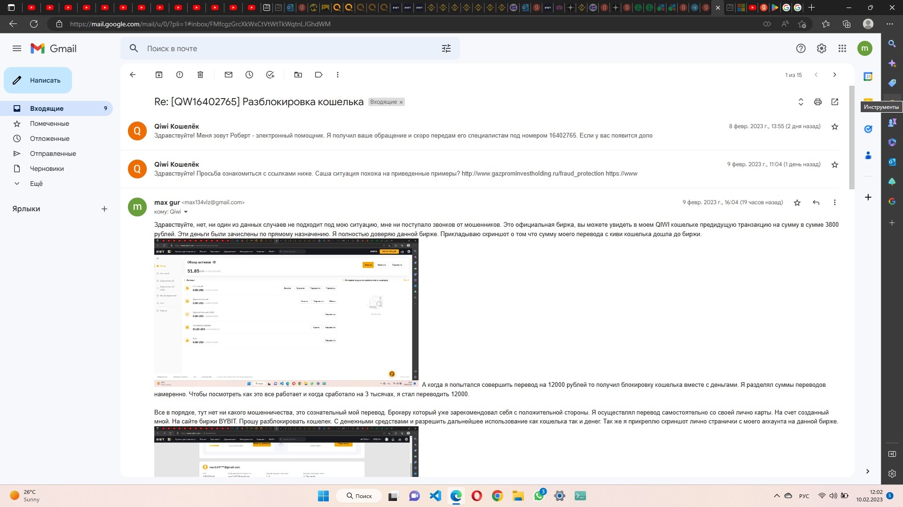Print all messages in conversation
This screenshot has width=903, height=507.
[x=818, y=102]
